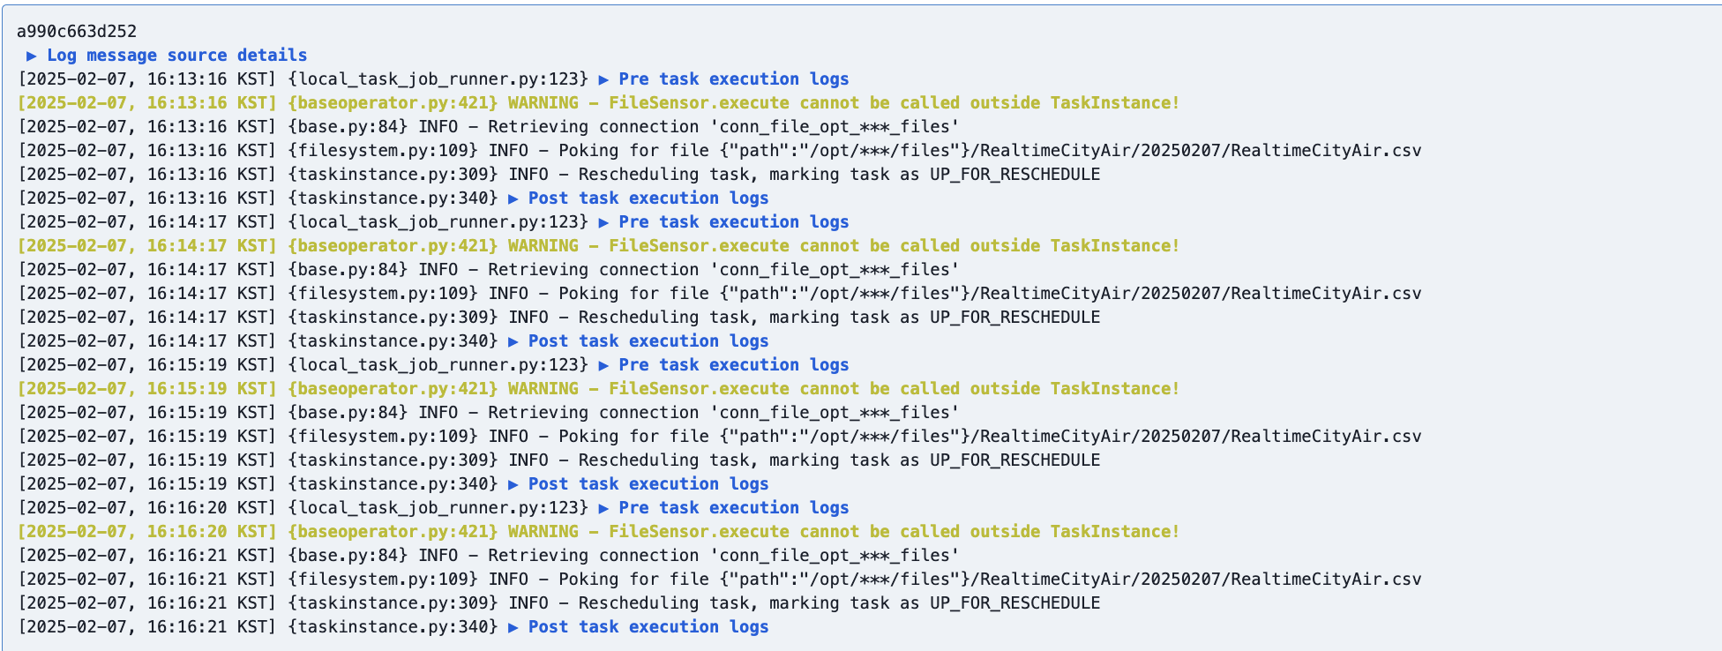This screenshot has height=651, width=1722.
Task: Click the 16:16:21 Poking for file line
Action: pos(719,580)
